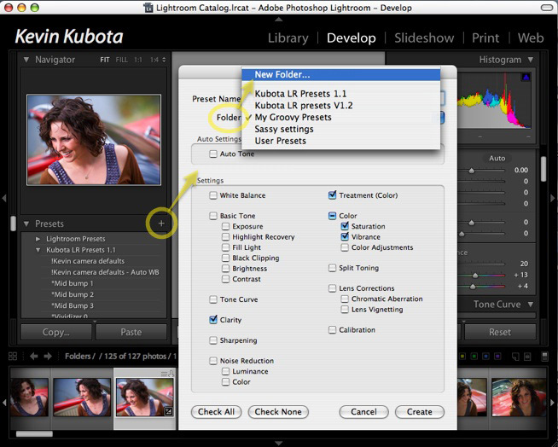Check the Basic Tone setting

point(213,216)
